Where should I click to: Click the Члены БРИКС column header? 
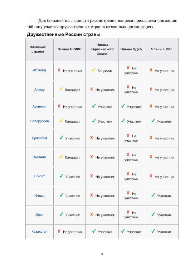click(x=71, y=49)
